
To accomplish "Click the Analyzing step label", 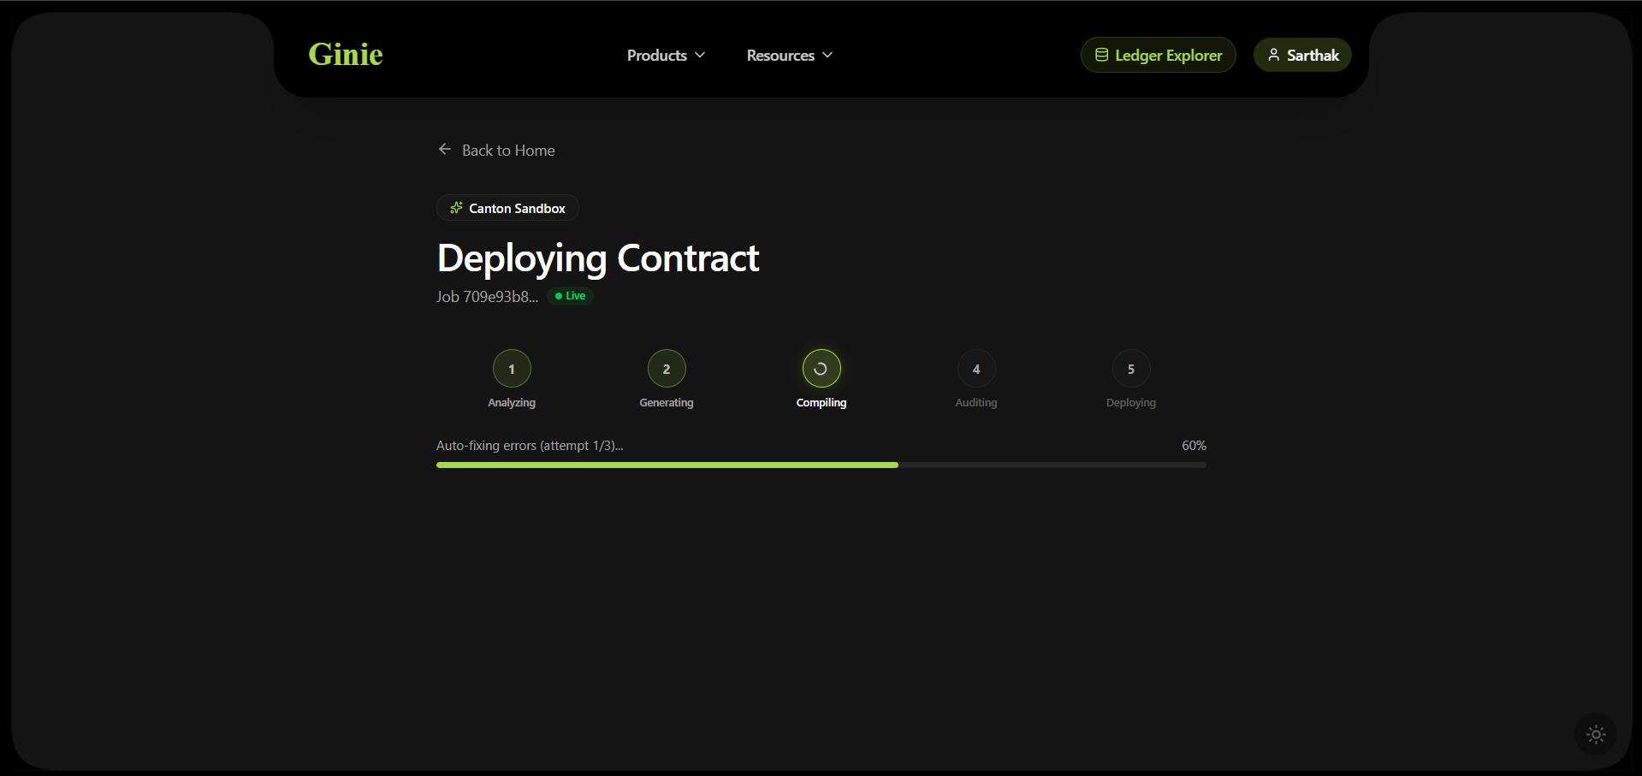I will 512,403.
